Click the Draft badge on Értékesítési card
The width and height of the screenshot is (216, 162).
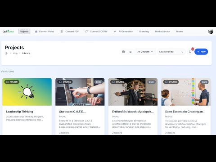[151, 82]
